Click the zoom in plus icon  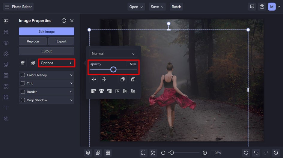coord(205,153)
